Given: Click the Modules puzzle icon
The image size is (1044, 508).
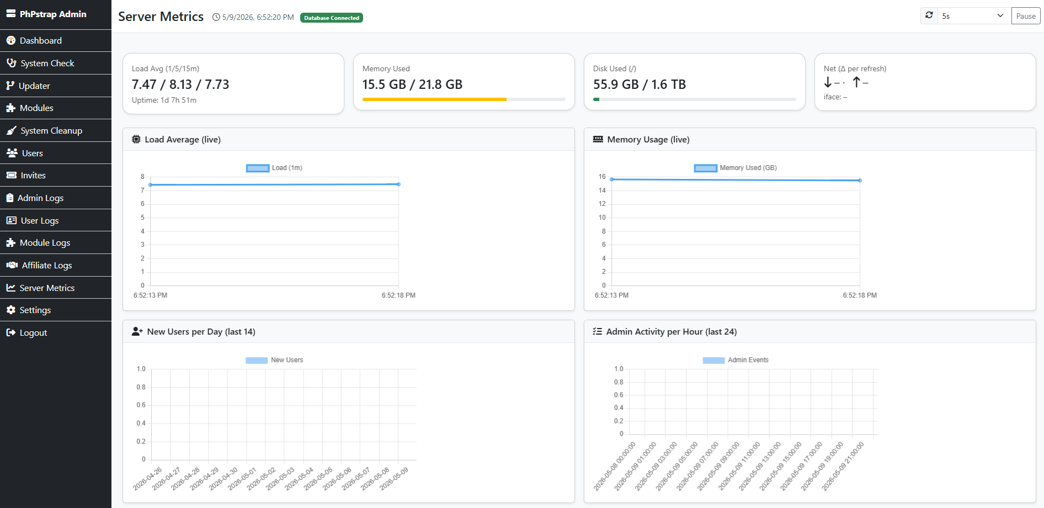Looking at the screenshot, I should [x=11, y=108].
